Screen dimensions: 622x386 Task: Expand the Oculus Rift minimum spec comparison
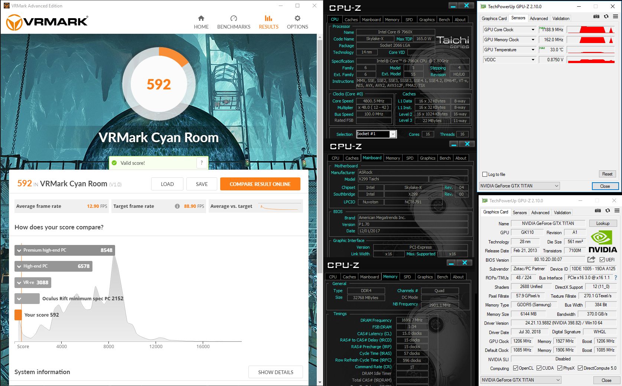click(27, 298)
